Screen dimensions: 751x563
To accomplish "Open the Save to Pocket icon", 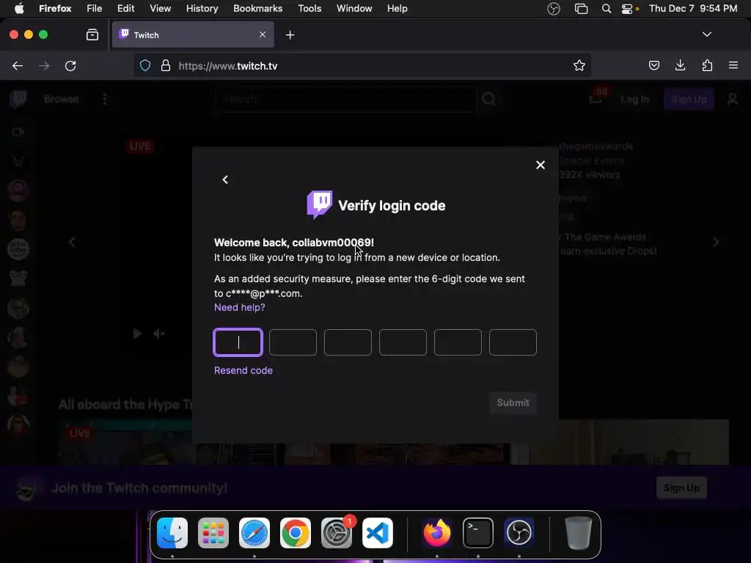I will 653,65.
